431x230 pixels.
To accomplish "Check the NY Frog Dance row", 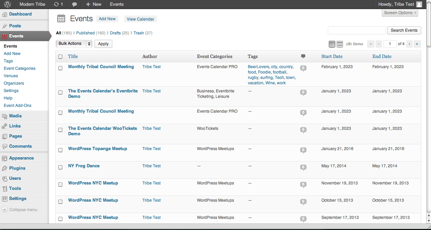I will coord(60,167).
